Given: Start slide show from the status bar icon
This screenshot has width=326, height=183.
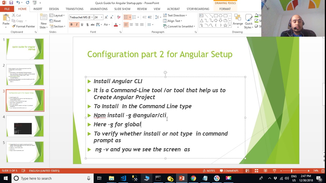Looking at the screenshot, I should click(x=275, y=171).
